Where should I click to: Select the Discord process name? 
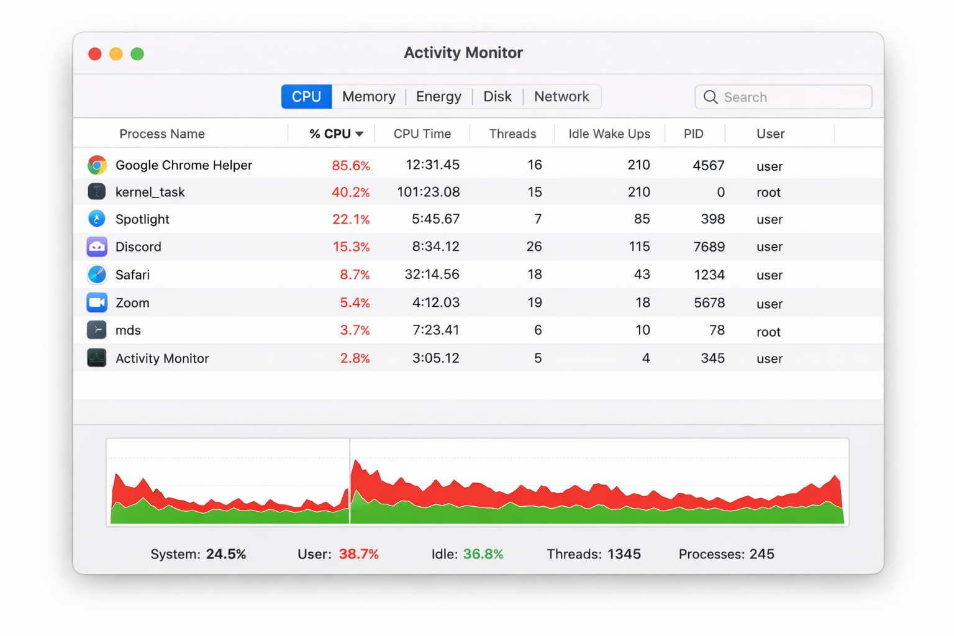click(x=139, y=247)
